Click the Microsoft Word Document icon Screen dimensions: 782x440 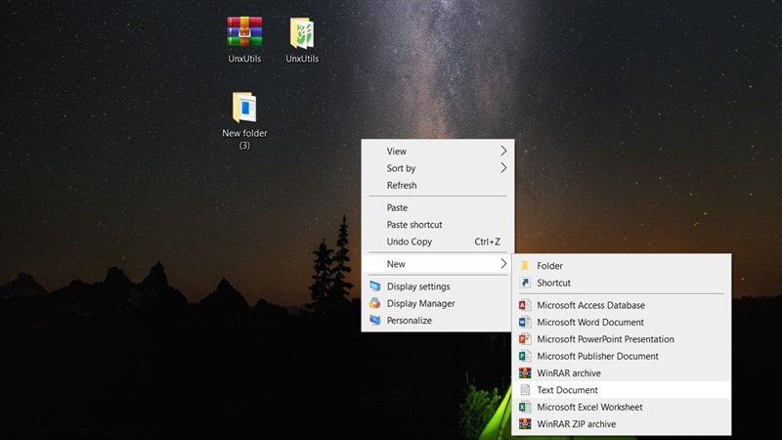pos(525,322)
